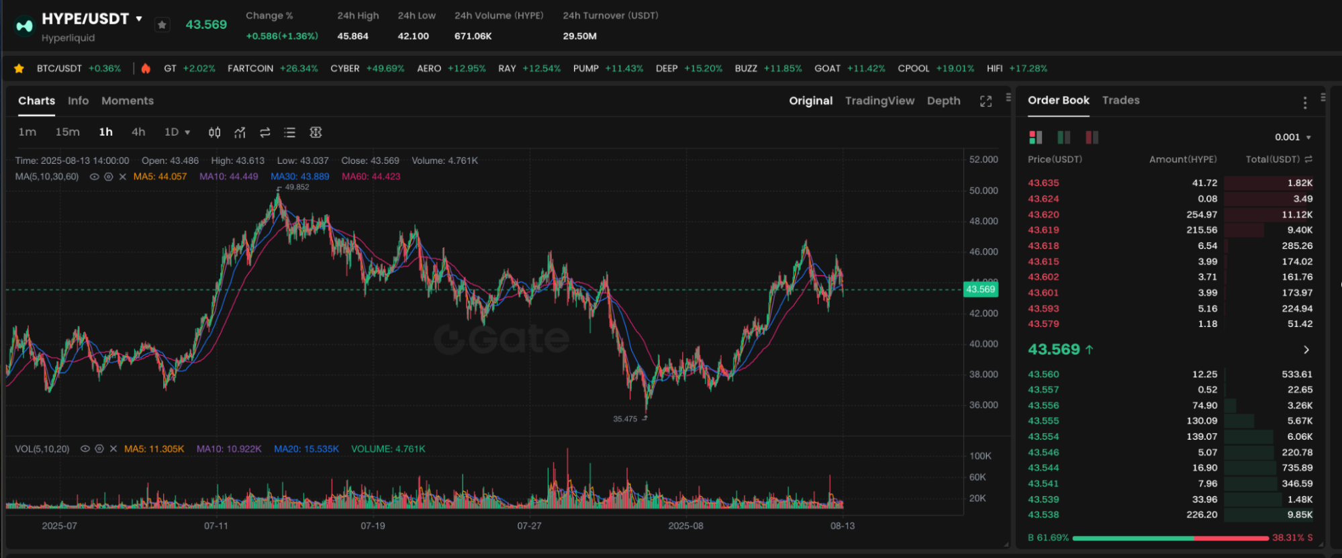Toggle VOL indicator visibility eye
1342x558 pixels.
tap(85, 449)
